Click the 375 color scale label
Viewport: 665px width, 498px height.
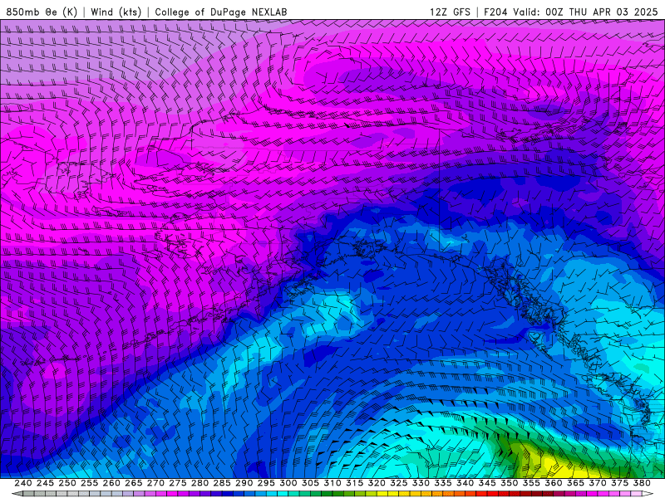[619, 483]
